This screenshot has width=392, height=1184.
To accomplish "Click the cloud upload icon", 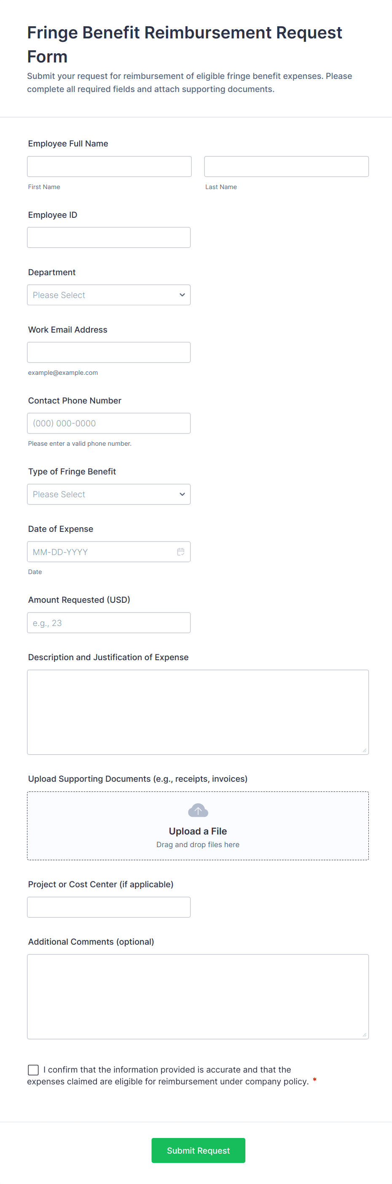I will tap(198, 810).
